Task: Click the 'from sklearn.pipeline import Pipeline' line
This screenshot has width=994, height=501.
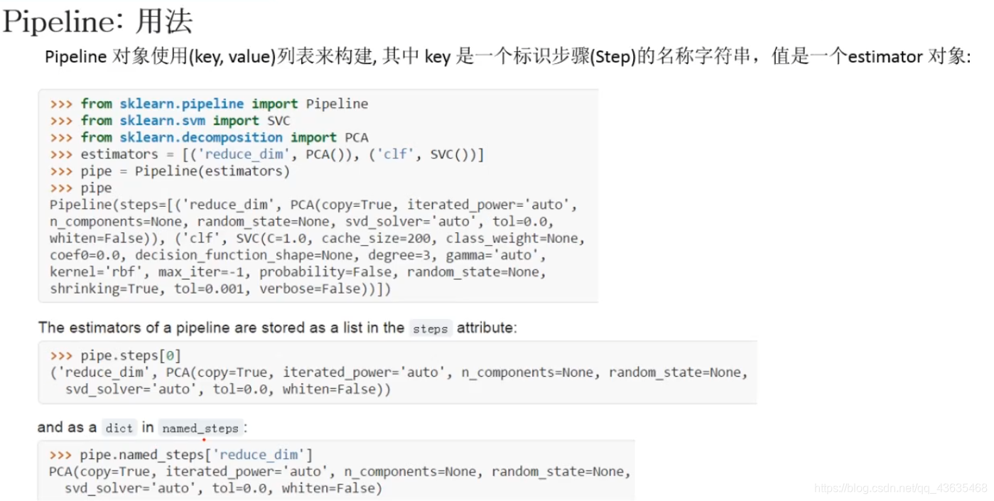Action: point(209,104)
